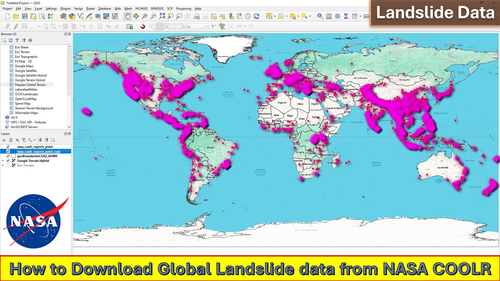Click the Zoom Full extent icon

click(x=162, y=16)
